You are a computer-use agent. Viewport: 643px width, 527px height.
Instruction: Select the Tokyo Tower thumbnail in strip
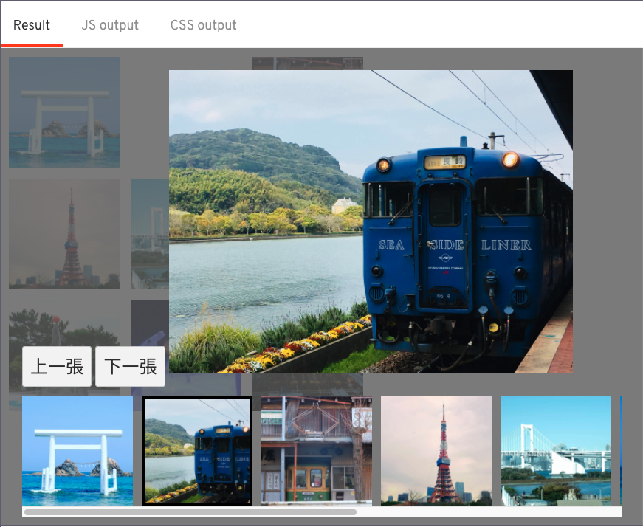pos(436,451)
